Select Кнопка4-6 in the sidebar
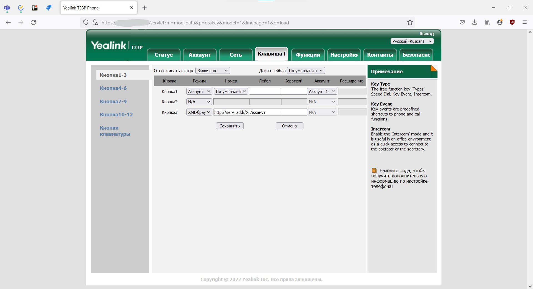The width and height of the screenshot is (533, 289). 113,88
